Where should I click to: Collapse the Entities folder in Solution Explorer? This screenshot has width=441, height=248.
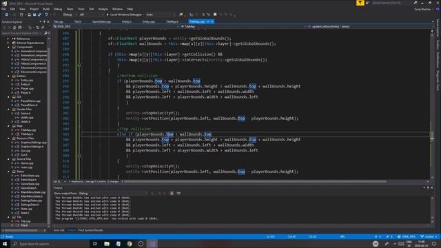pos(8,76)
